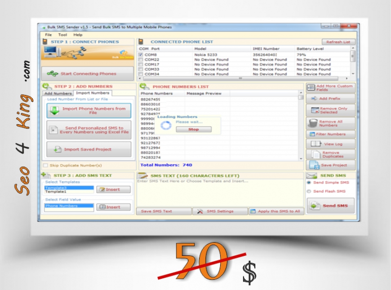This screenshot has height=290, width=391.
Task: Select highlighted Template3 in templates list
Action: pos(69,188)
